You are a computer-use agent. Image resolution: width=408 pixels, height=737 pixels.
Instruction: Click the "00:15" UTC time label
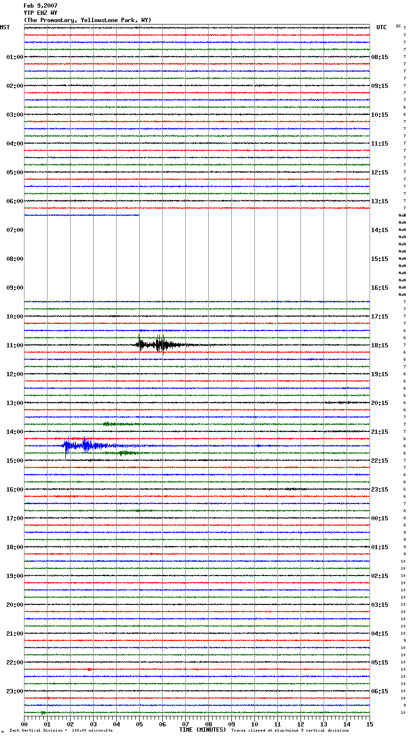[x=380, y=518]
